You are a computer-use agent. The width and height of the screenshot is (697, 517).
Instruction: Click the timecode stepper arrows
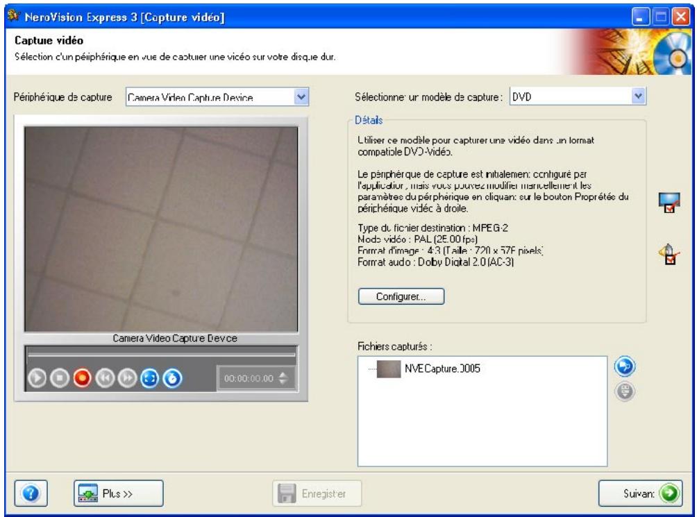(283, 378)
